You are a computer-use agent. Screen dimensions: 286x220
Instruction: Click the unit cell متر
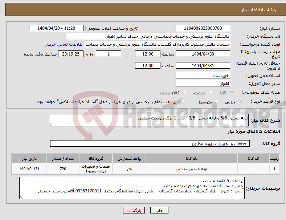(129, 169)
